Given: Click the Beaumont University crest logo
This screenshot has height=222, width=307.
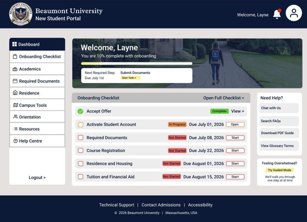Looking at the screenshot, I should [x=21, y=14].
